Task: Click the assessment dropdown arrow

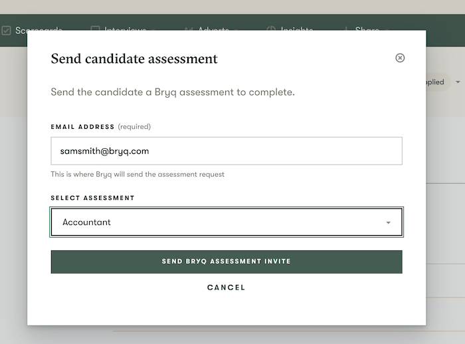Action: click(x=389, y=222)
